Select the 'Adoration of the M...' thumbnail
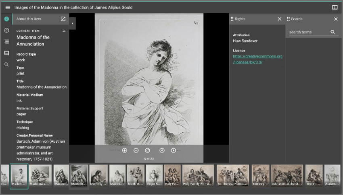Image resolution: width=343 pixels, height=195 pixels. tap(287, 176)
